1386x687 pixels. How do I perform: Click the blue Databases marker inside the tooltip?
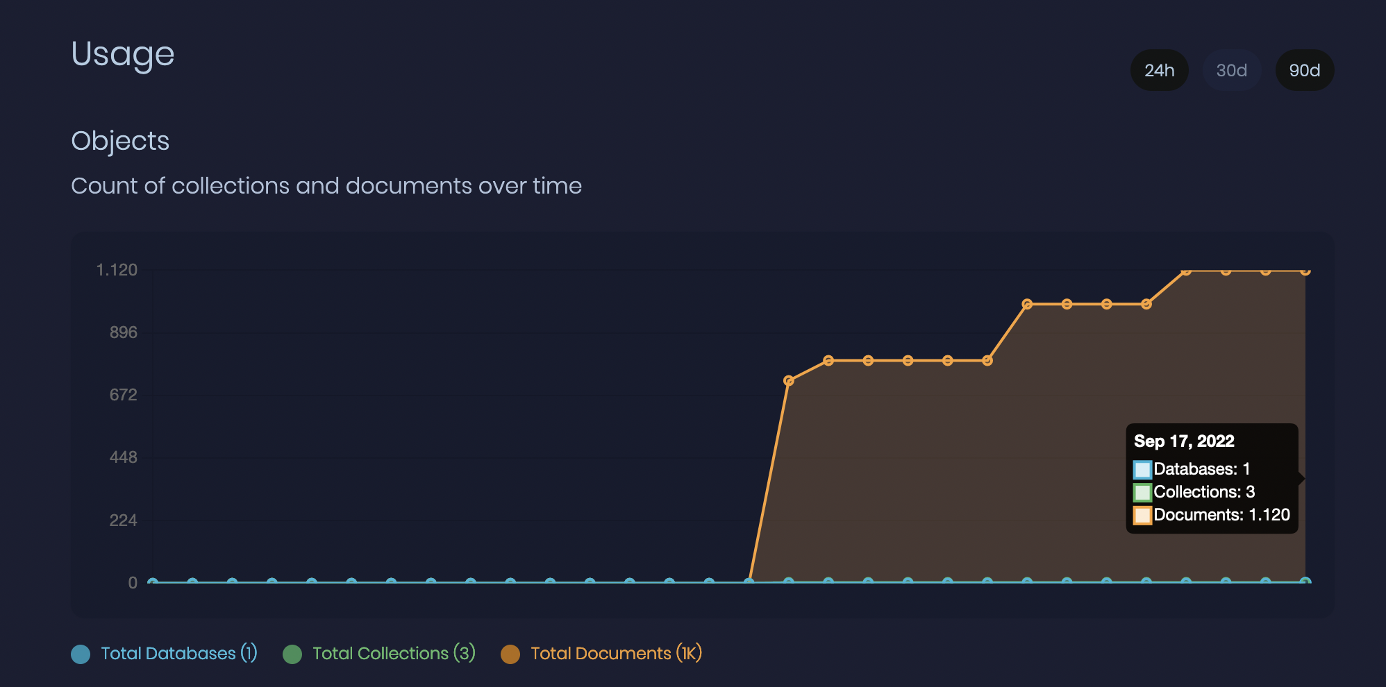(x=1142, y=469)
